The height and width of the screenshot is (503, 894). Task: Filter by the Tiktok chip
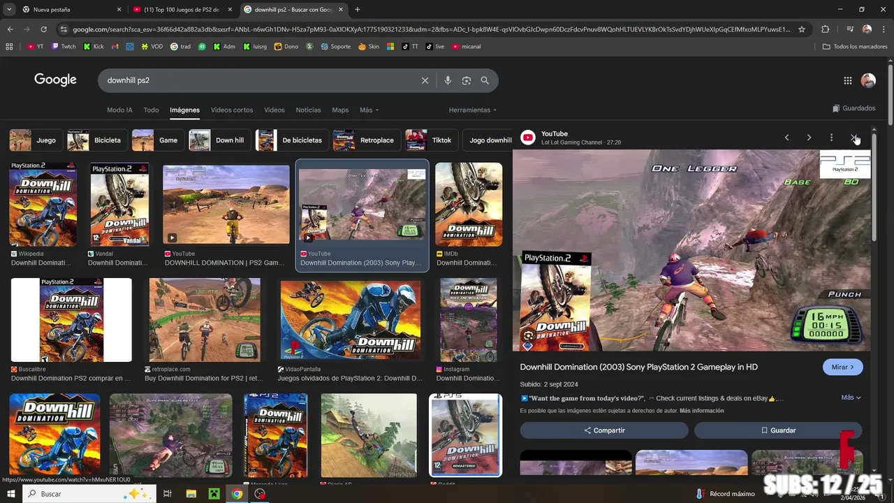coord(431,140)
